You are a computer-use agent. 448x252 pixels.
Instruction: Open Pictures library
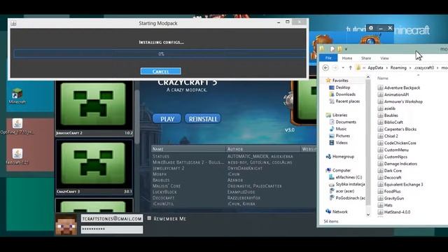click(x=339, y=136)
